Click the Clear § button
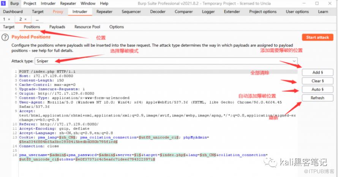The image size is (338, 177). pyautogui.click(x=317, y=81)
